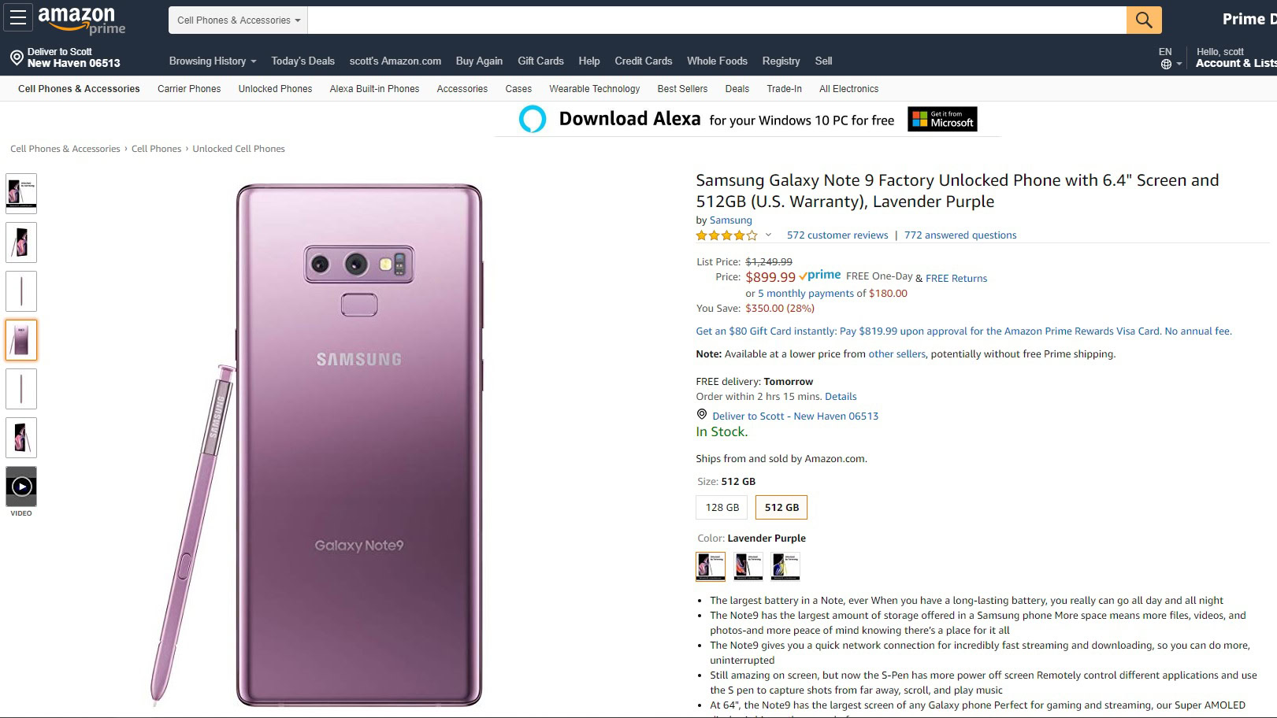Click the star rating icons
The height and width of the screenshot is (718, 1277).
click(726, 235)
